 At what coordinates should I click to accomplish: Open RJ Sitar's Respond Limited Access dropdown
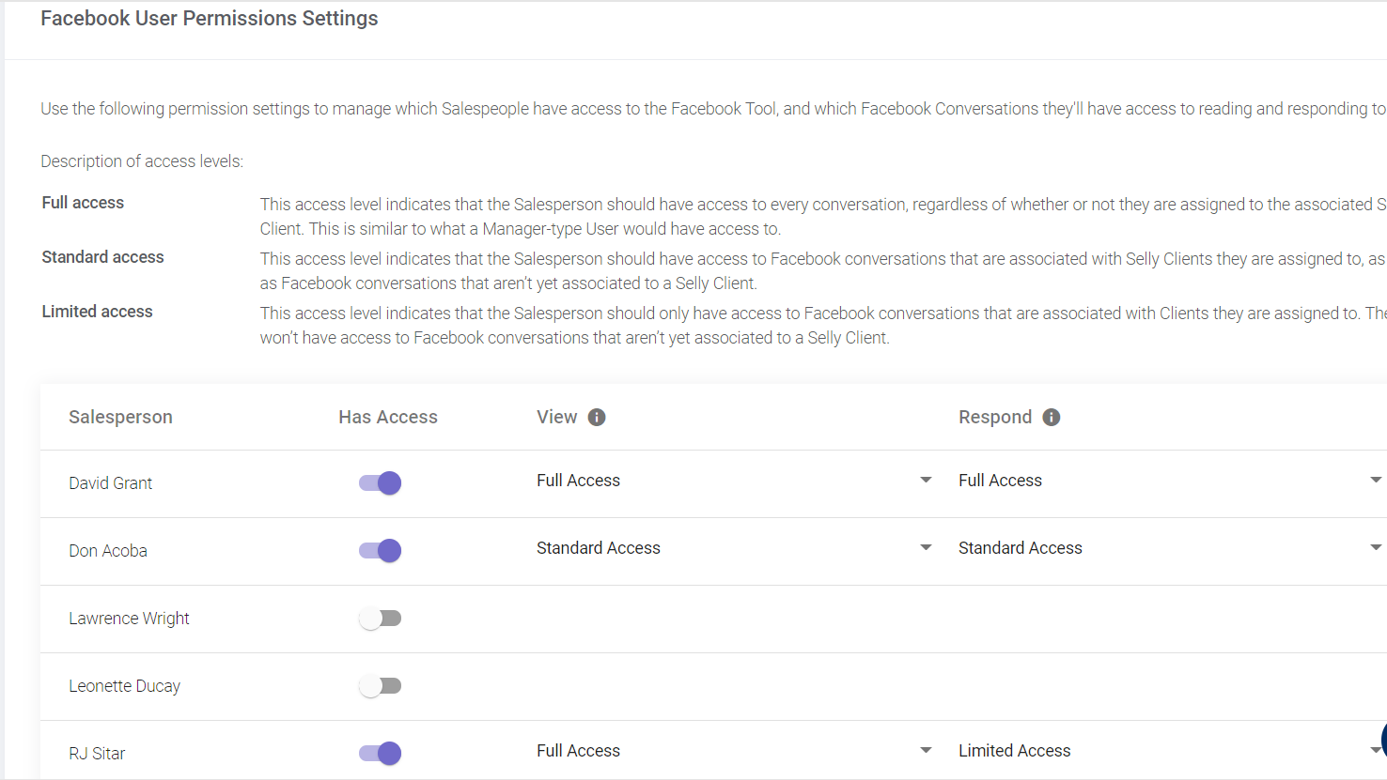pyautogui.click(x=1170, y=751)
